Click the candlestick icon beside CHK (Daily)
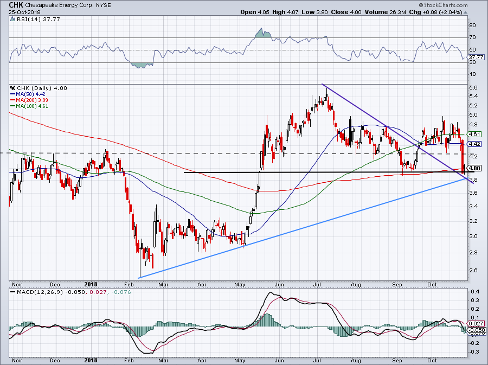The width and height of the screenshot is (488, 365). coord(13,88)
